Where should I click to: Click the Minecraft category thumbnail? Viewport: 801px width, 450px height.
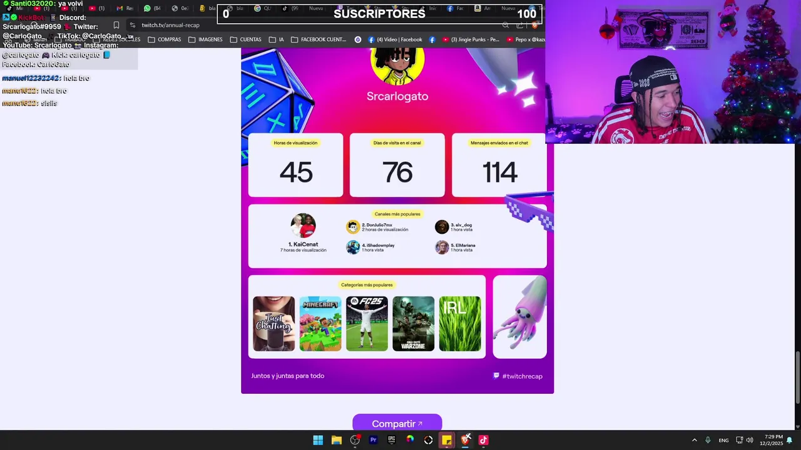320,324
